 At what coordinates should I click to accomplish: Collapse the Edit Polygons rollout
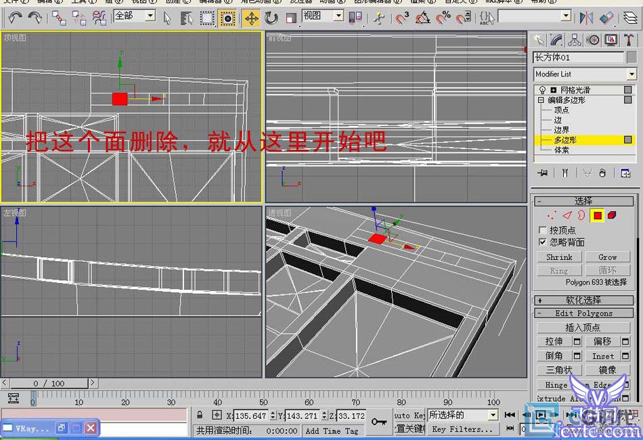click(x=583, y=313)
